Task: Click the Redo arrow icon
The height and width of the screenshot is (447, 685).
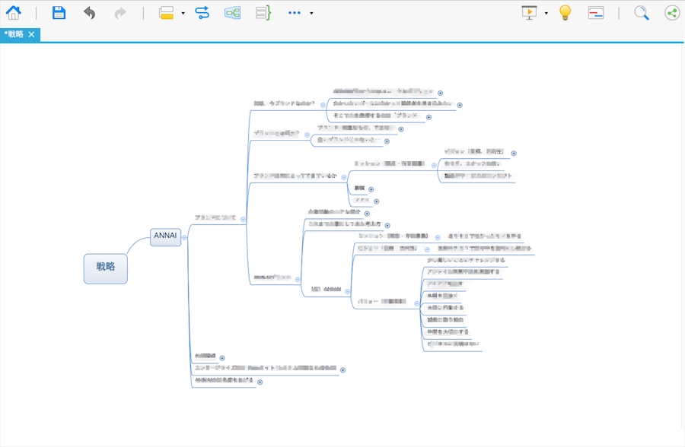Action: pos(120,13)
